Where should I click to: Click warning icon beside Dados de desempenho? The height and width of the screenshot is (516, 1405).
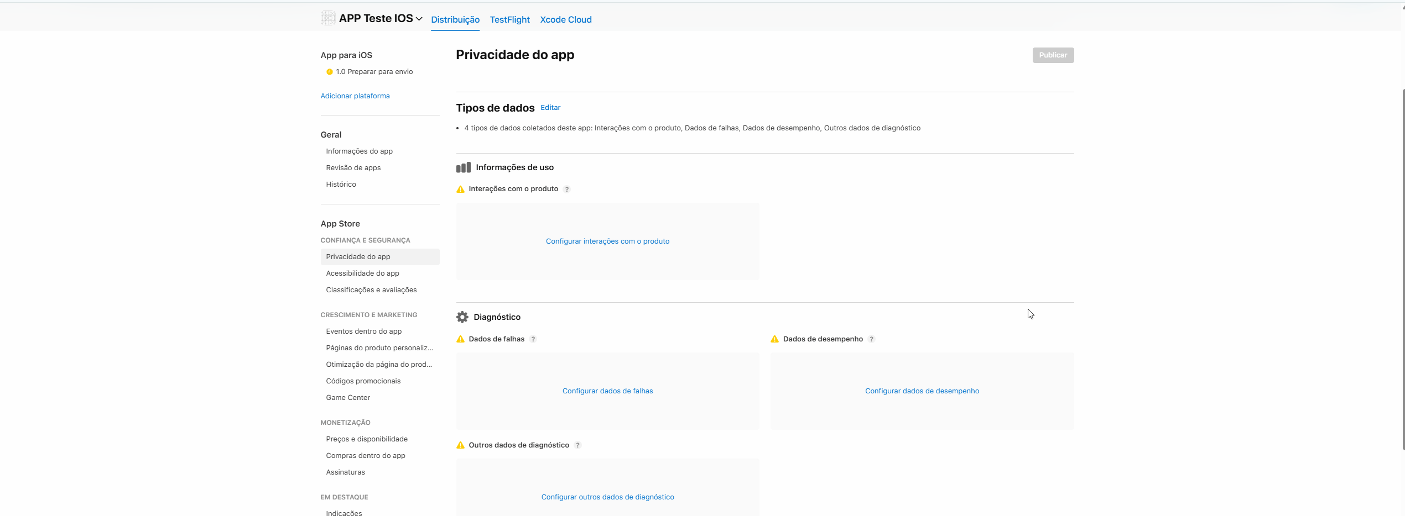coord(774,339)
